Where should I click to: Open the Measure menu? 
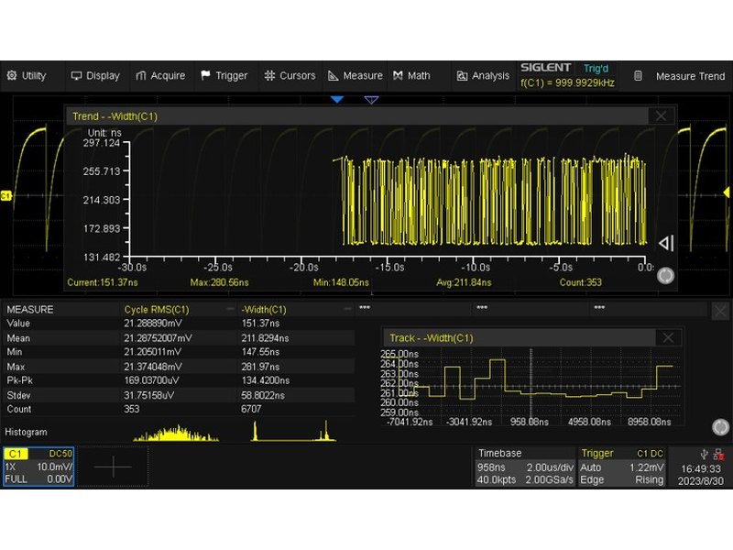356,76
